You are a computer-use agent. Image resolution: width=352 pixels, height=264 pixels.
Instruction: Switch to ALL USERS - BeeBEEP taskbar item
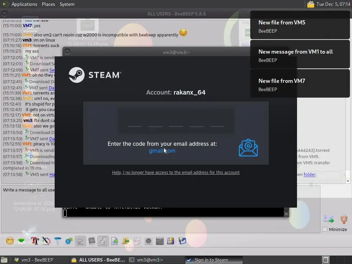[x=98, y=260]
